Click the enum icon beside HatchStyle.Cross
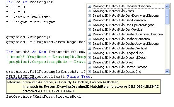 89,11
